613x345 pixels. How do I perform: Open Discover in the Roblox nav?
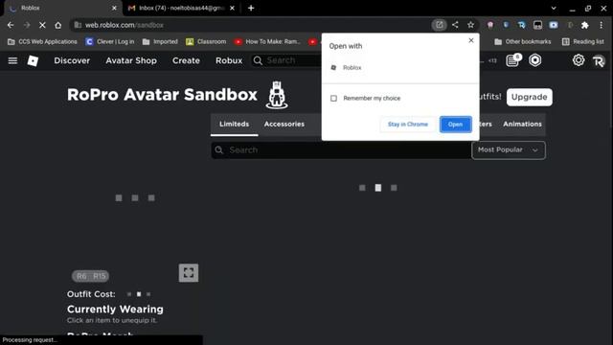[x=72, y=60]
